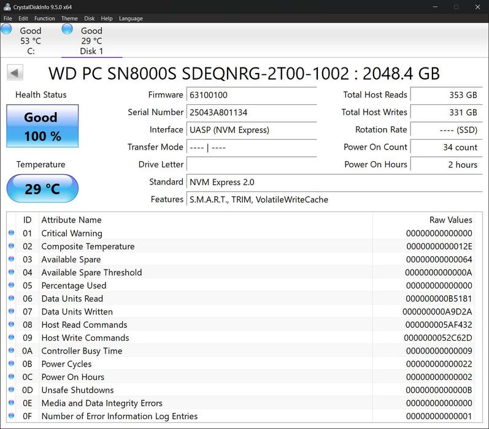
Task: Switch to the C: drive tab
Action: [31, 40]
